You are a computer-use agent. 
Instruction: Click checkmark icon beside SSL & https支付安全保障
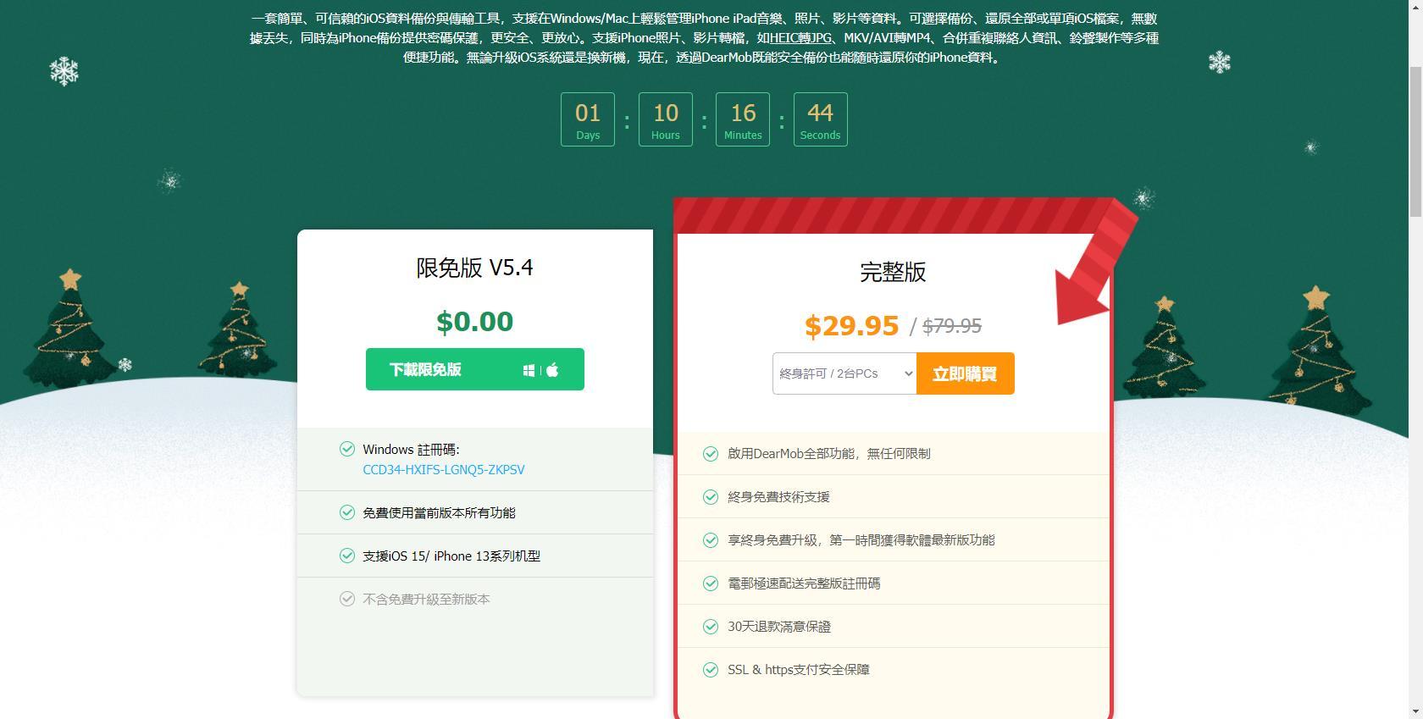(711, 670)
